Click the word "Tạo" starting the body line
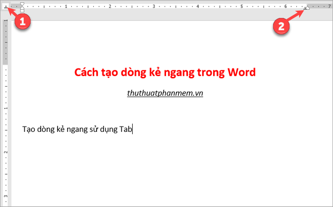 click(29, 129)
